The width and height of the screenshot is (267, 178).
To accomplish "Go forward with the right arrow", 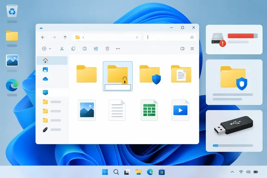I will tap(54, 37).
